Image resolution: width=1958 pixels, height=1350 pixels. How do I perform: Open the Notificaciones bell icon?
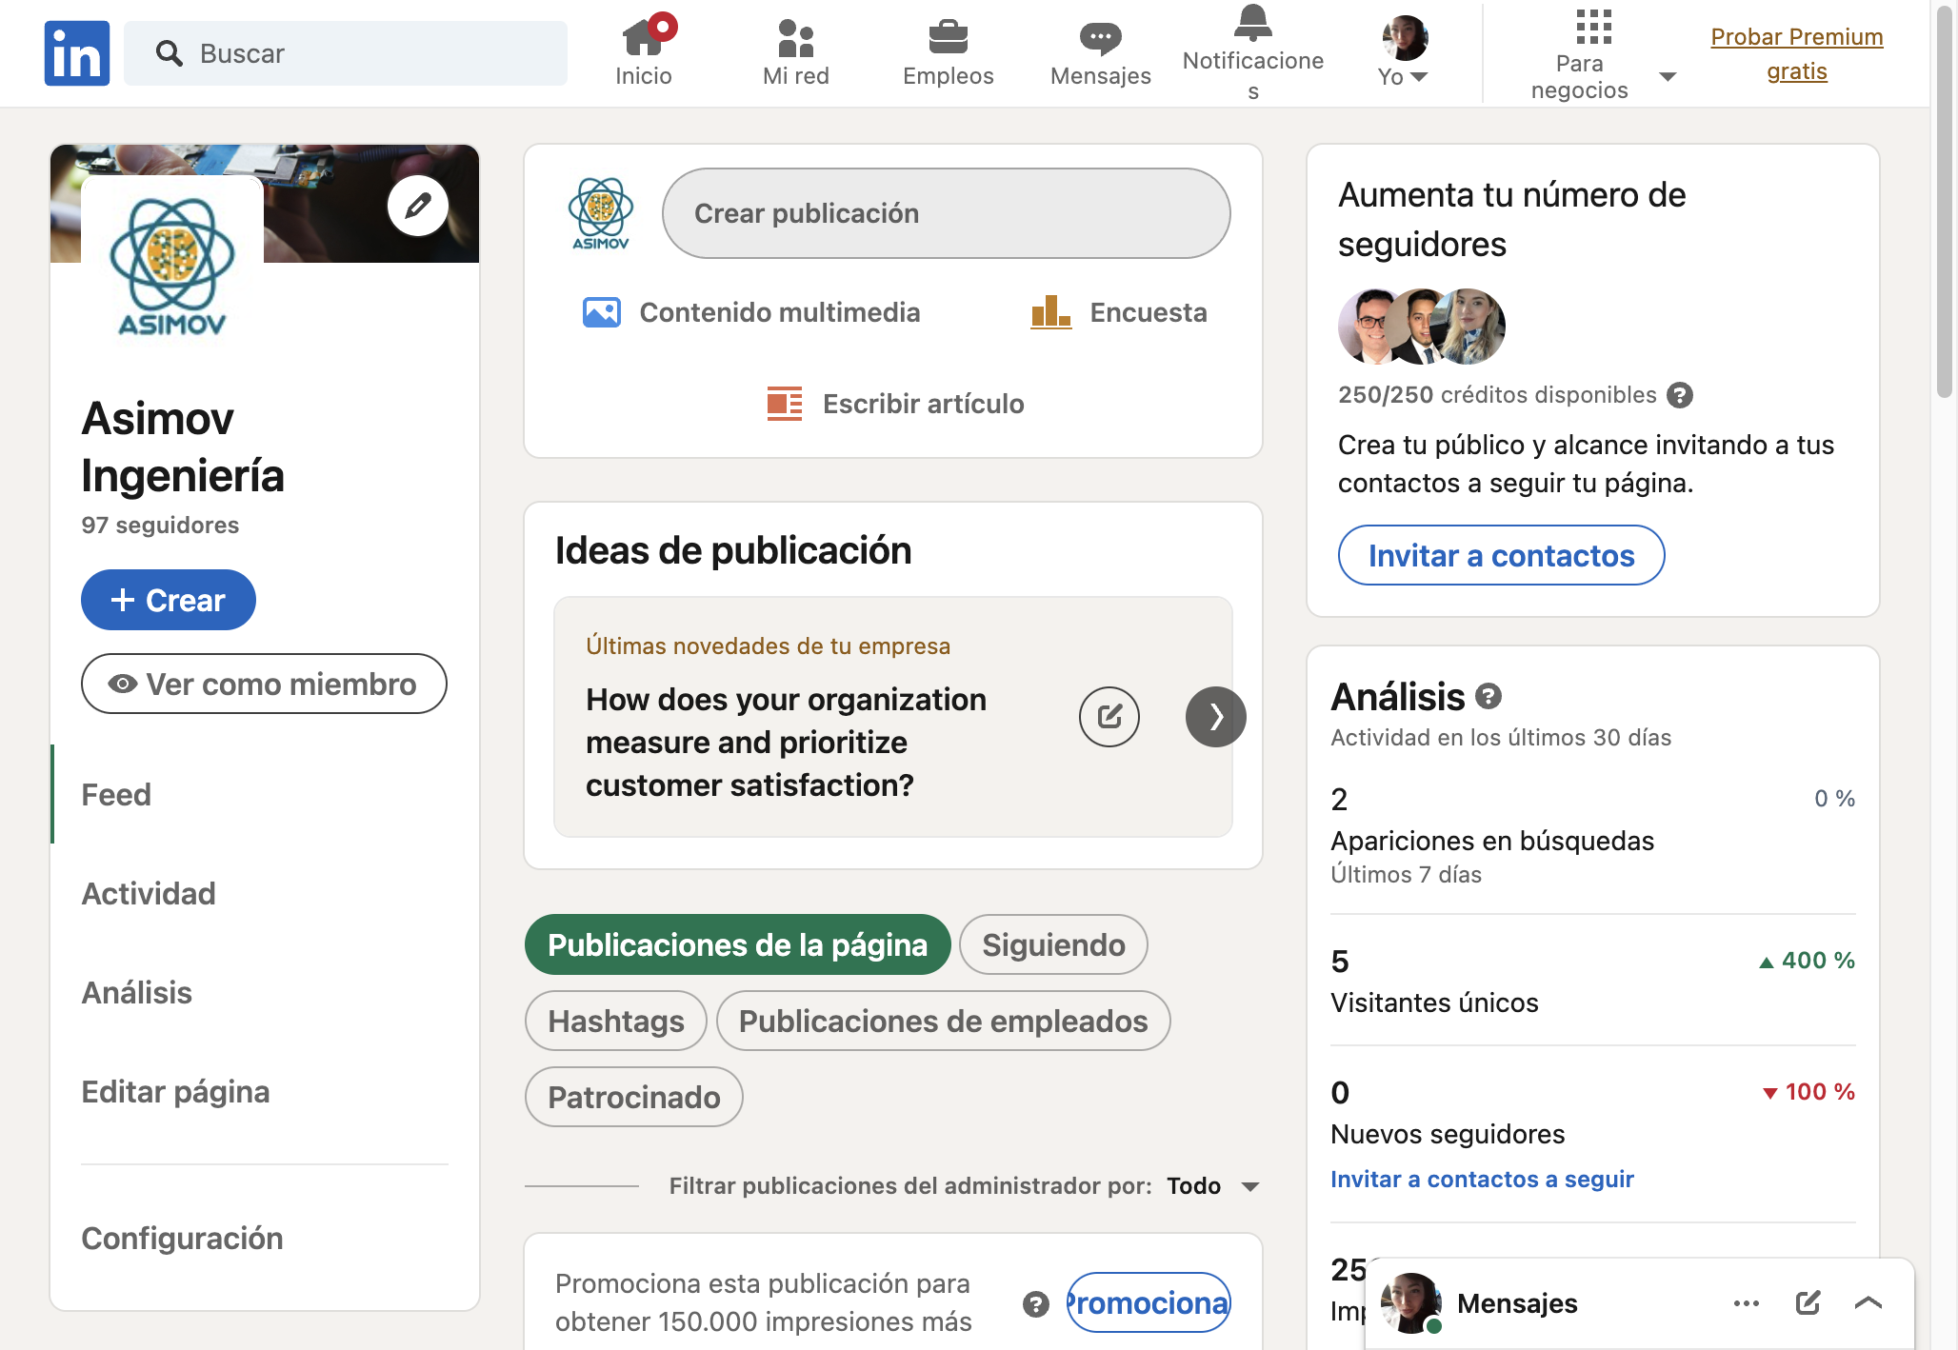[1253, 23]
